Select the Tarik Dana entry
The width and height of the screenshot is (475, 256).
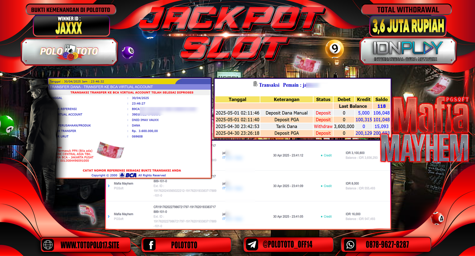pos(286,126)
